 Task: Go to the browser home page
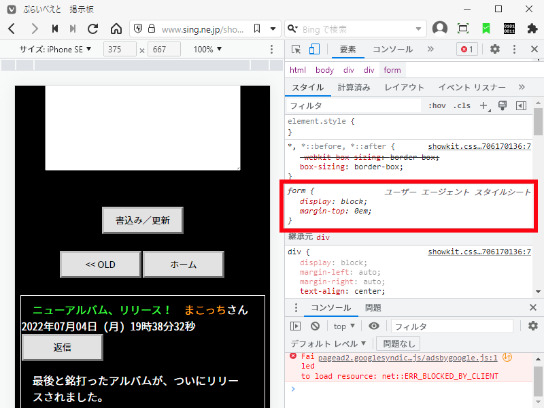(116, 29)
